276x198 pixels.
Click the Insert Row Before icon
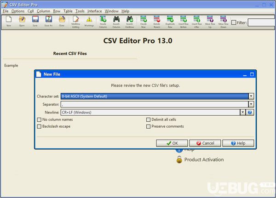pos(184,19)
